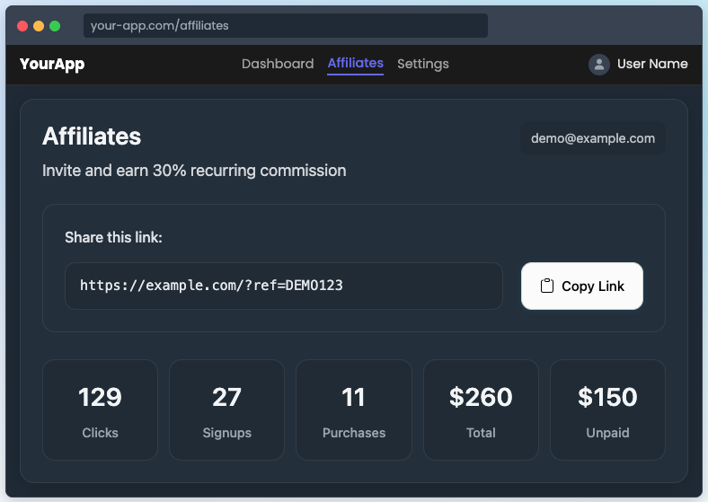
Task: Click the red close window dot
Action: [x=22, y=26]
